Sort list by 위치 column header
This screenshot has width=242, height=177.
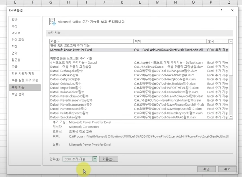(x=170, y=41)
